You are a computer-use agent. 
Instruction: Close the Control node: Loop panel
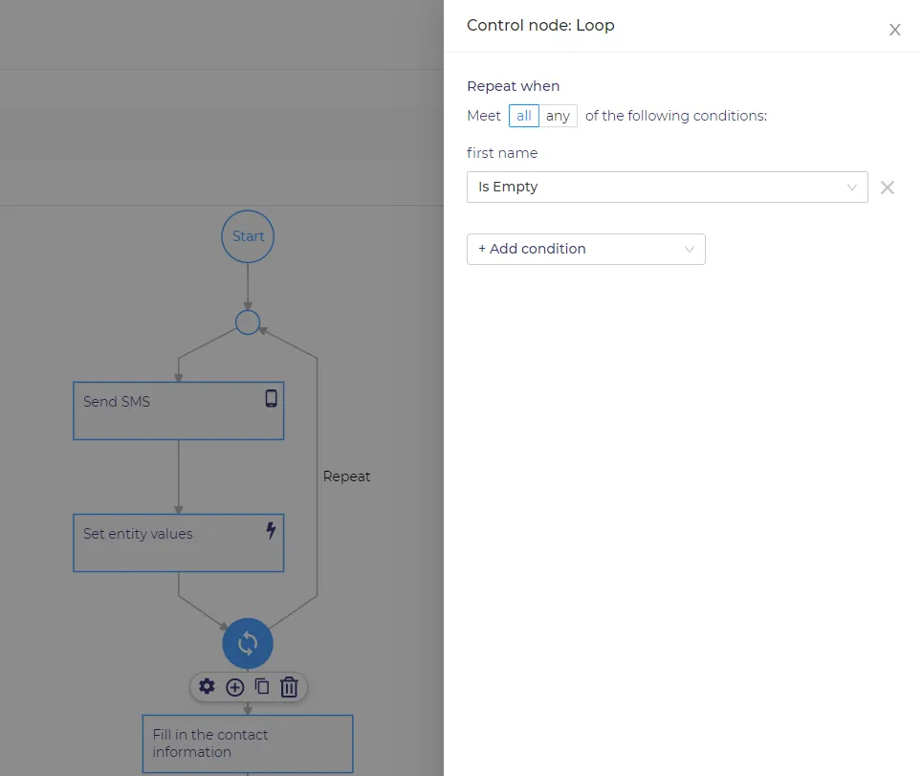tap(894, 30)
